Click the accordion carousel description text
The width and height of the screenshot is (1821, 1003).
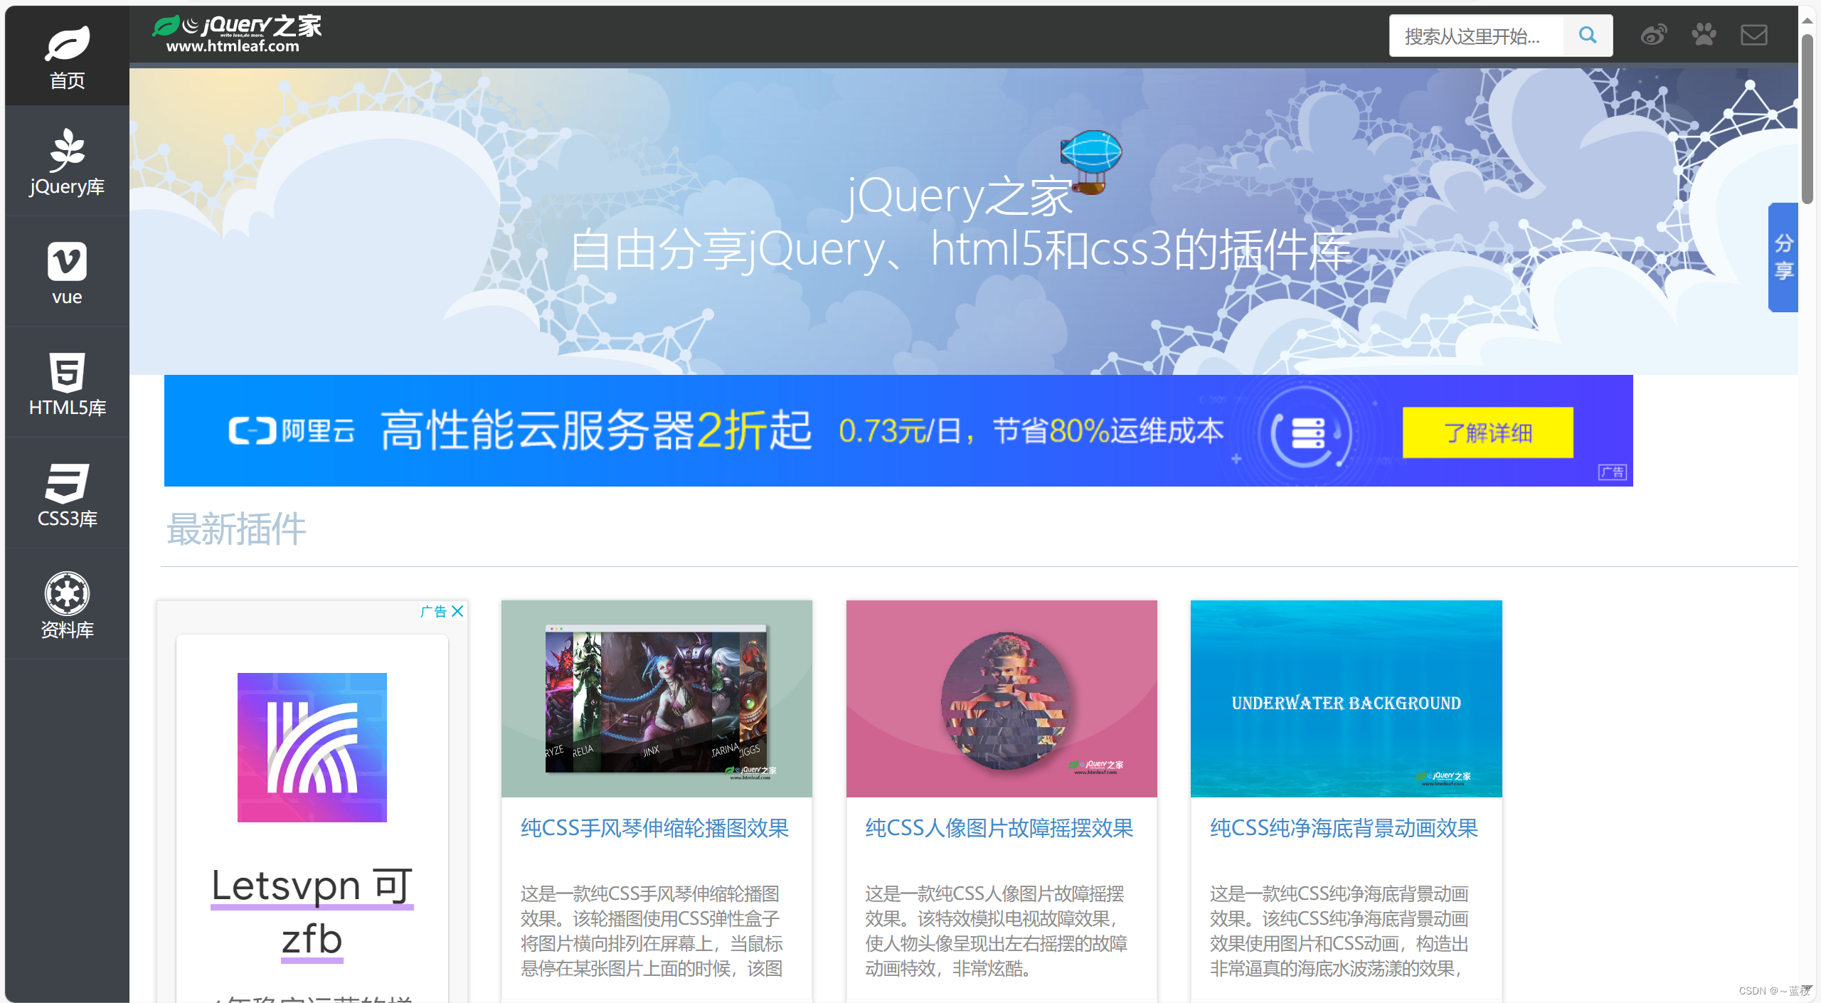point(652,931)
